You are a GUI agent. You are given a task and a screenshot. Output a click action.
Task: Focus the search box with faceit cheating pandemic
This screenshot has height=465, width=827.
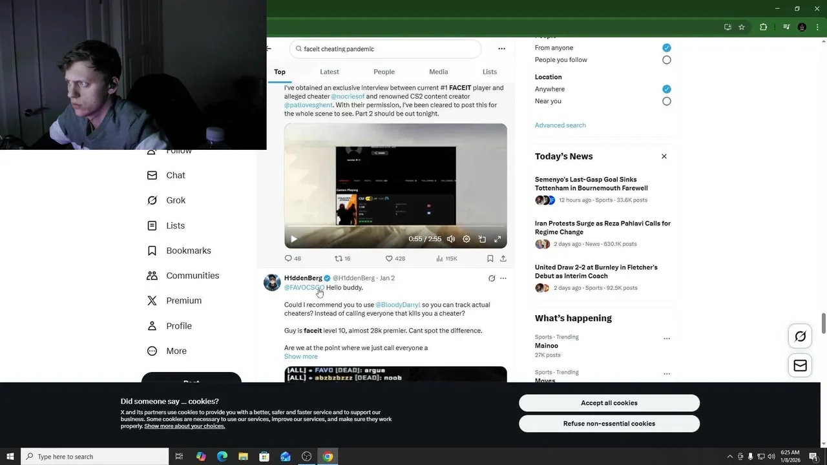(x=386, y=49)
